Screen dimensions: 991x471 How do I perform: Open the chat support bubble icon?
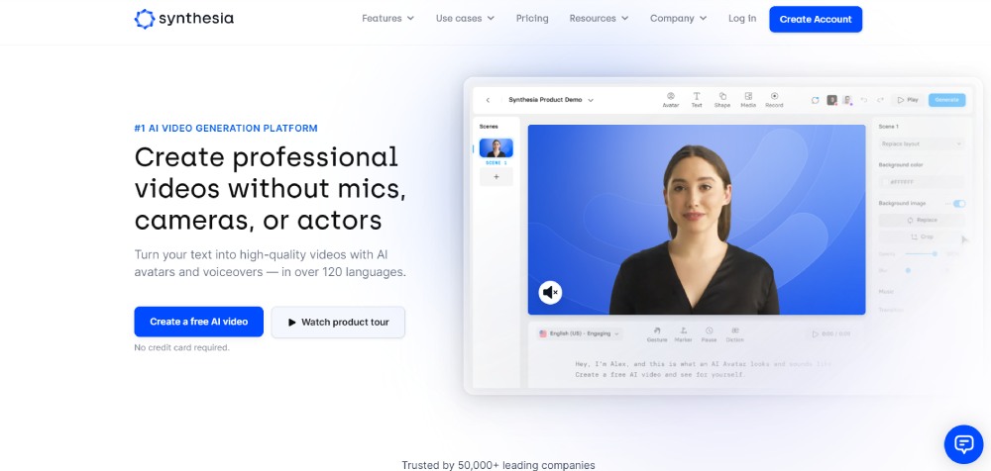click(x=963, y=444)
